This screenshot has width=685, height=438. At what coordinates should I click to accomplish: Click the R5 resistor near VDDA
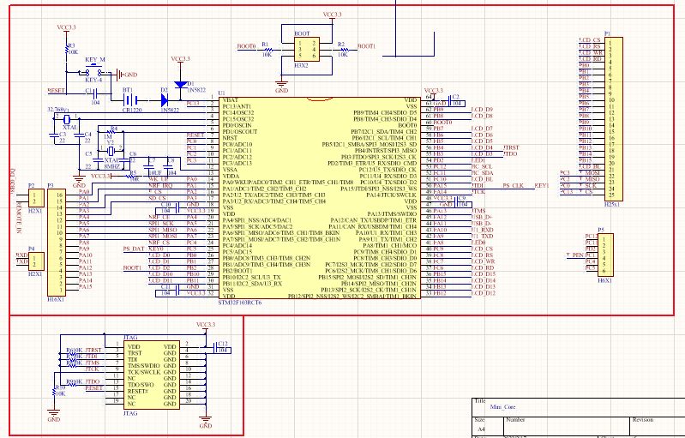pyautogui.click(x=131, y=176)
